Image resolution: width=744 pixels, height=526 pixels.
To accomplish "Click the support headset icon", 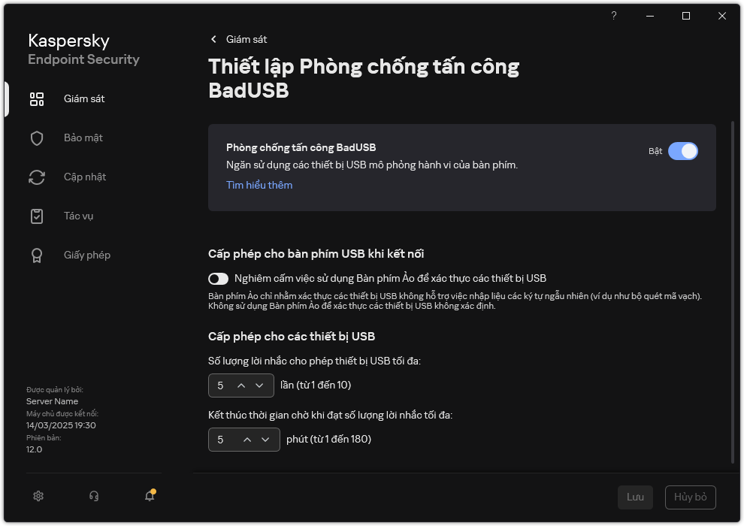I will click(x=94, y=496).
